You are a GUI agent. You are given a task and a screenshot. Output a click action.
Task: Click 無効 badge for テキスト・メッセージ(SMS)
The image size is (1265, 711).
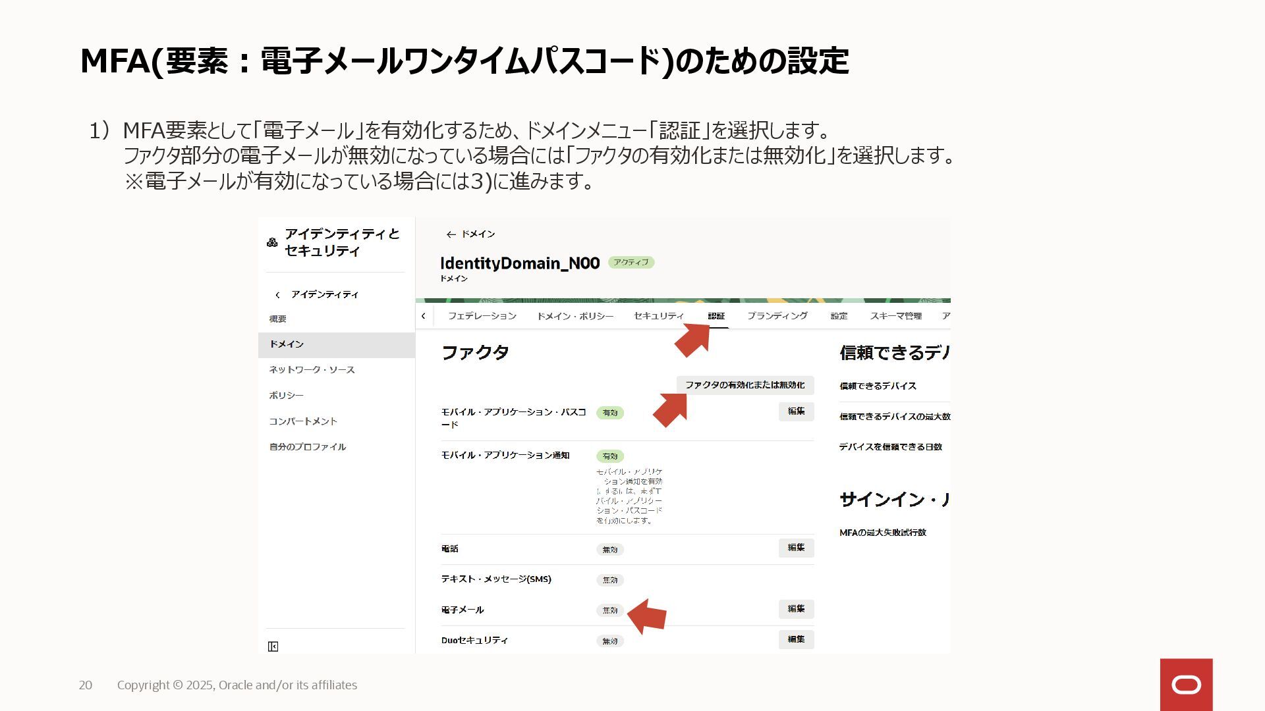[610, 580]
